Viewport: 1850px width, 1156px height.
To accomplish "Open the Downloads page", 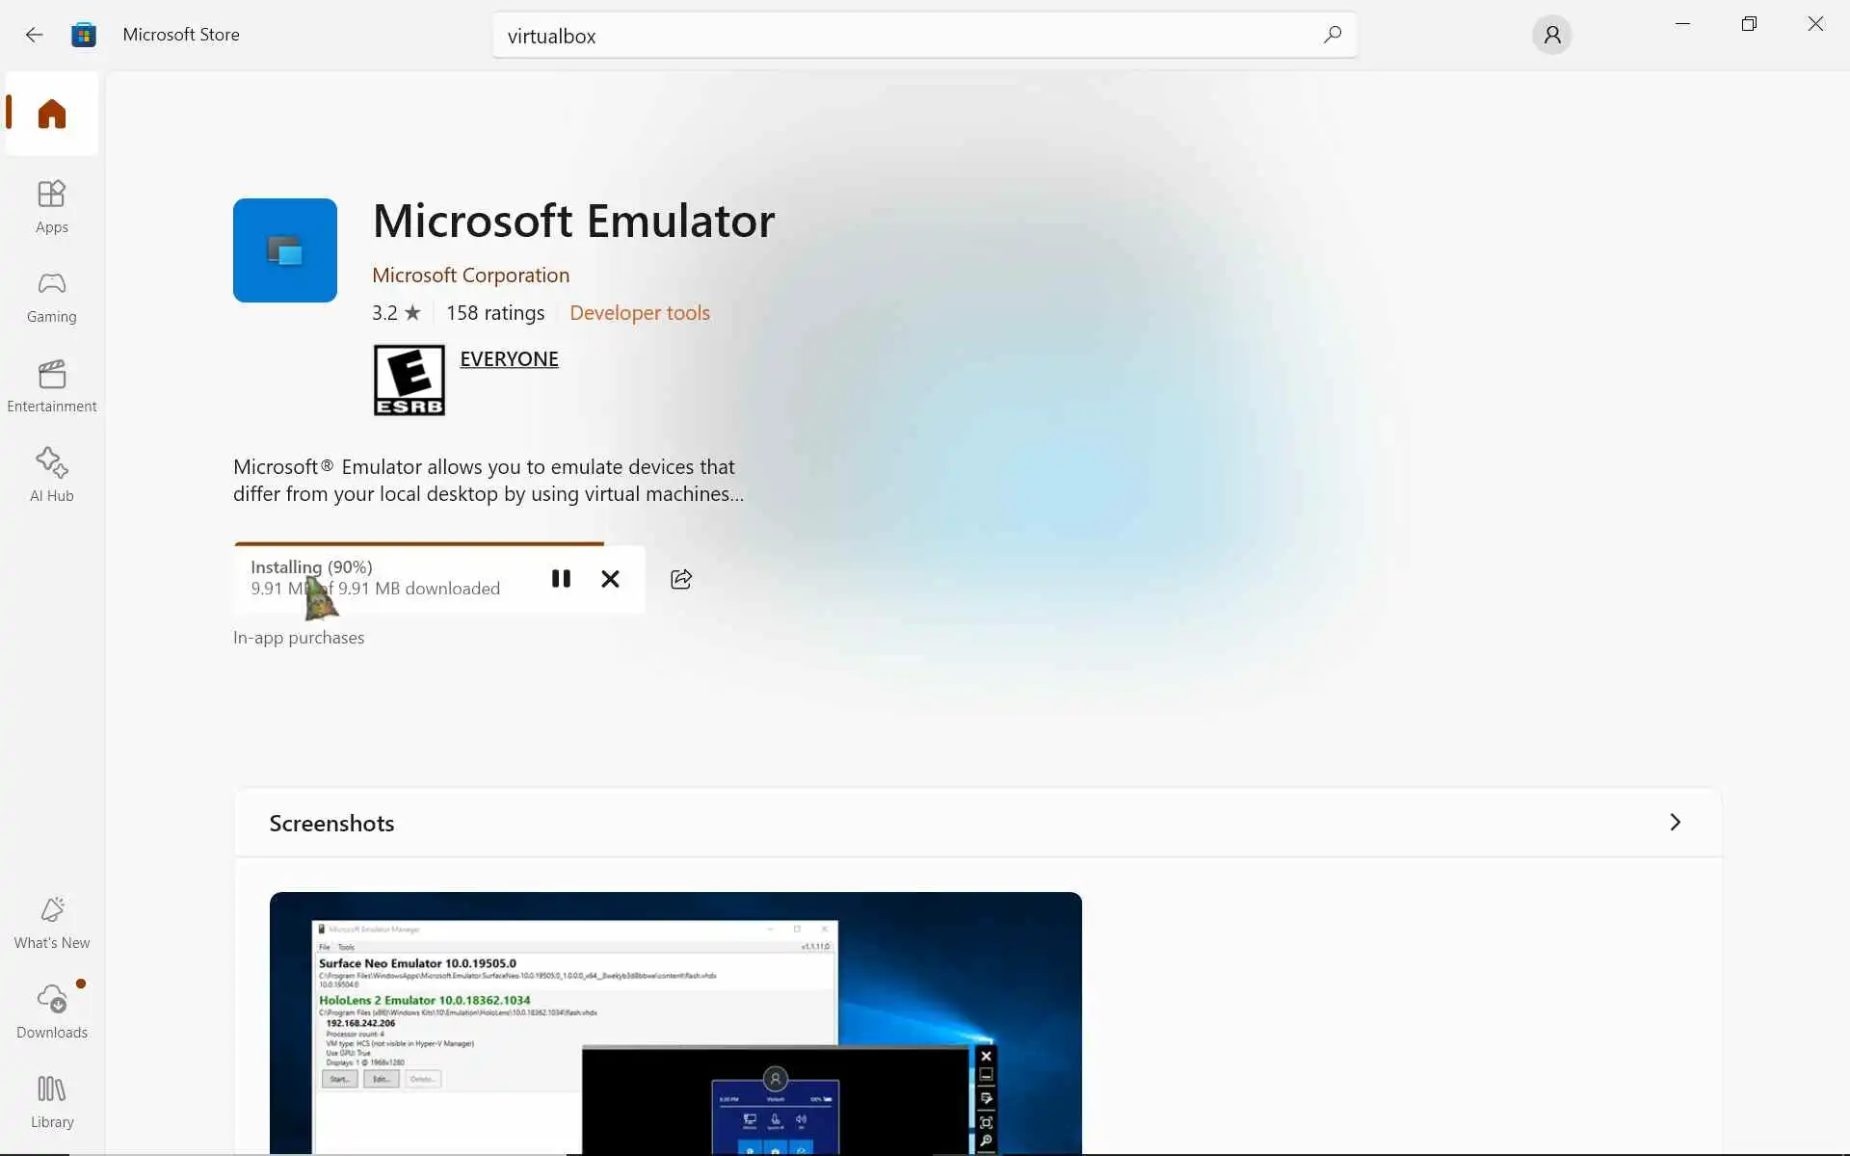I will point(52,1011).
